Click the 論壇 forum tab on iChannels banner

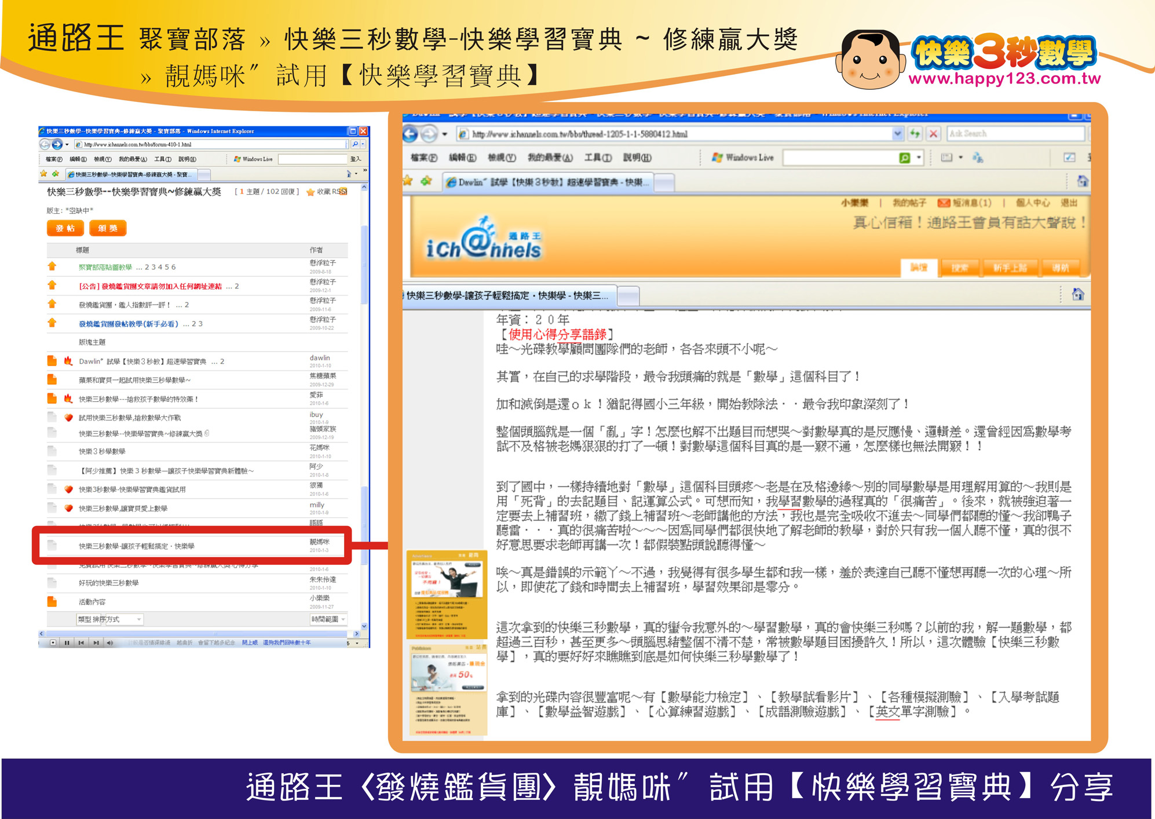point(919,268)
